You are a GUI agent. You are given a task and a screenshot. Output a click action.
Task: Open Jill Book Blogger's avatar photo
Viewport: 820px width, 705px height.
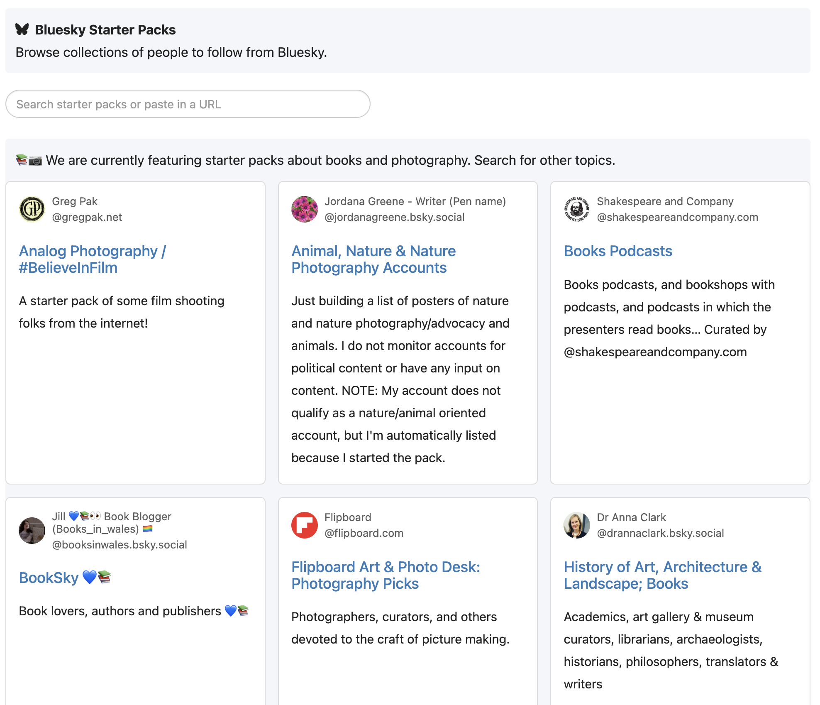click(32, 530)
